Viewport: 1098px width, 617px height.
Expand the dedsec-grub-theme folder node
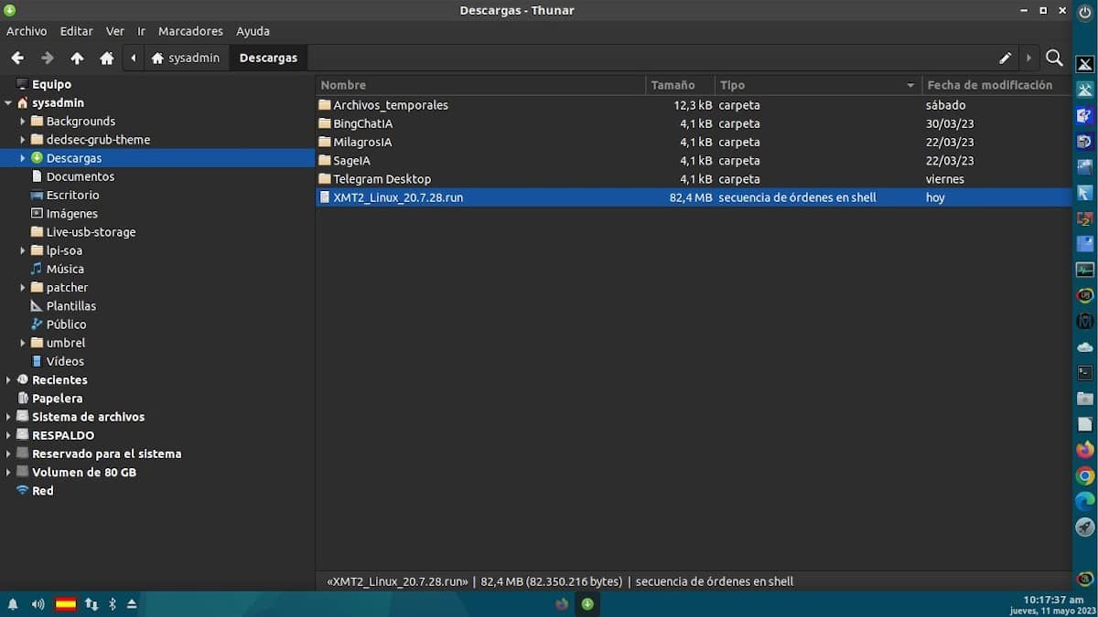pos(23,140)
